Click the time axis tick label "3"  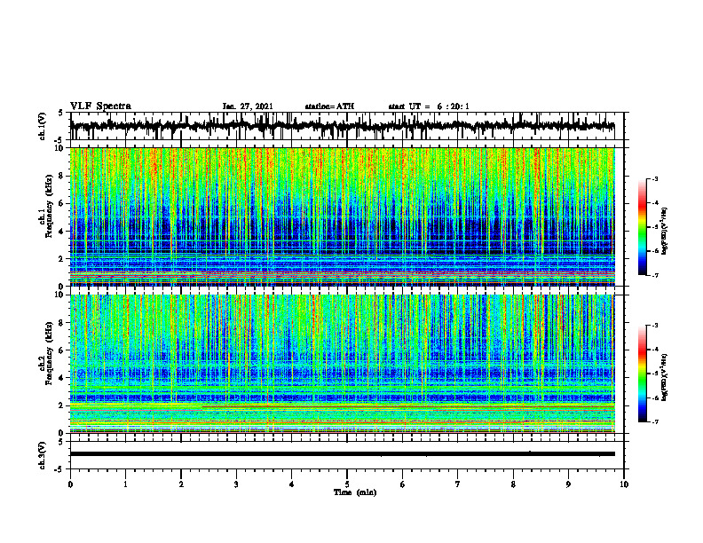coord(236,484)
